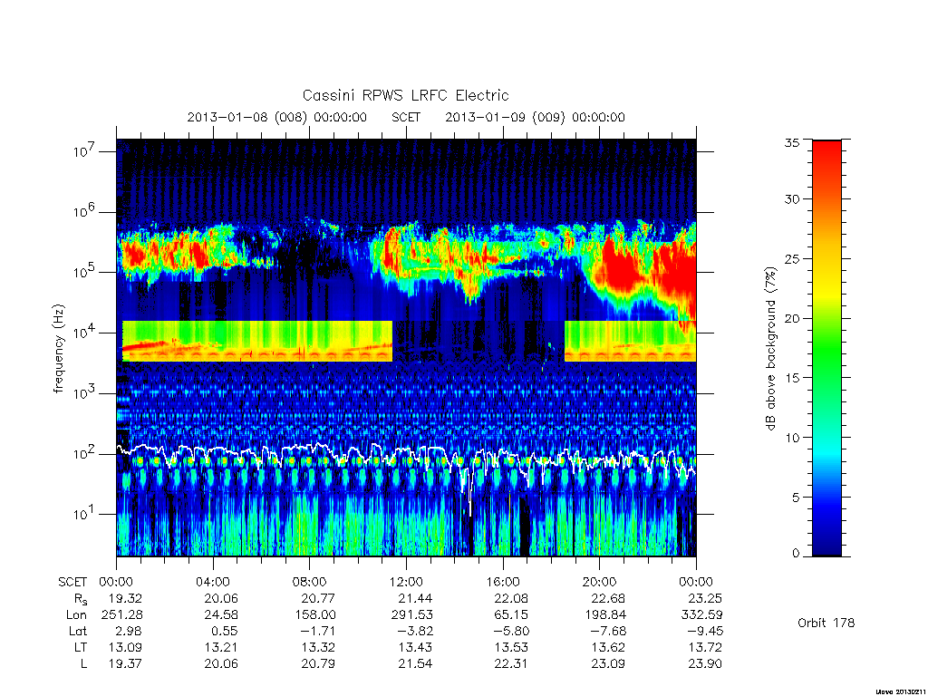928x696 pixels.
Task: Click the 'frequency (Hz)' axis label
Action: click(58, 349)
